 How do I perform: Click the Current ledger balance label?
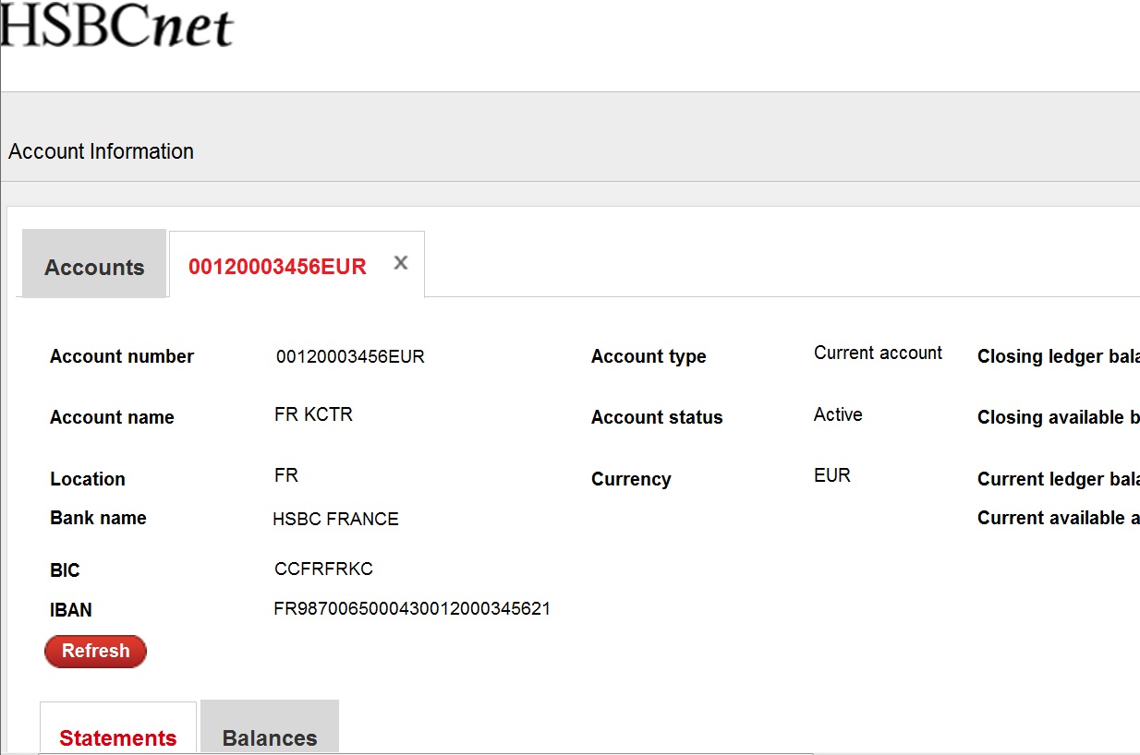[1059, 479]
